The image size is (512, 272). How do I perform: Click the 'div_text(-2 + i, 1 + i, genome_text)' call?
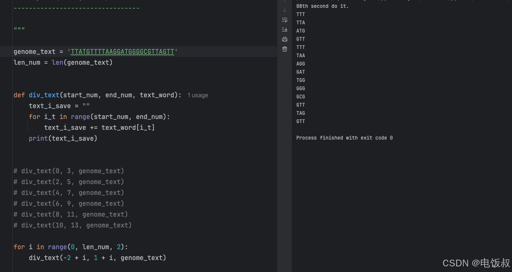tap(98, 258)
